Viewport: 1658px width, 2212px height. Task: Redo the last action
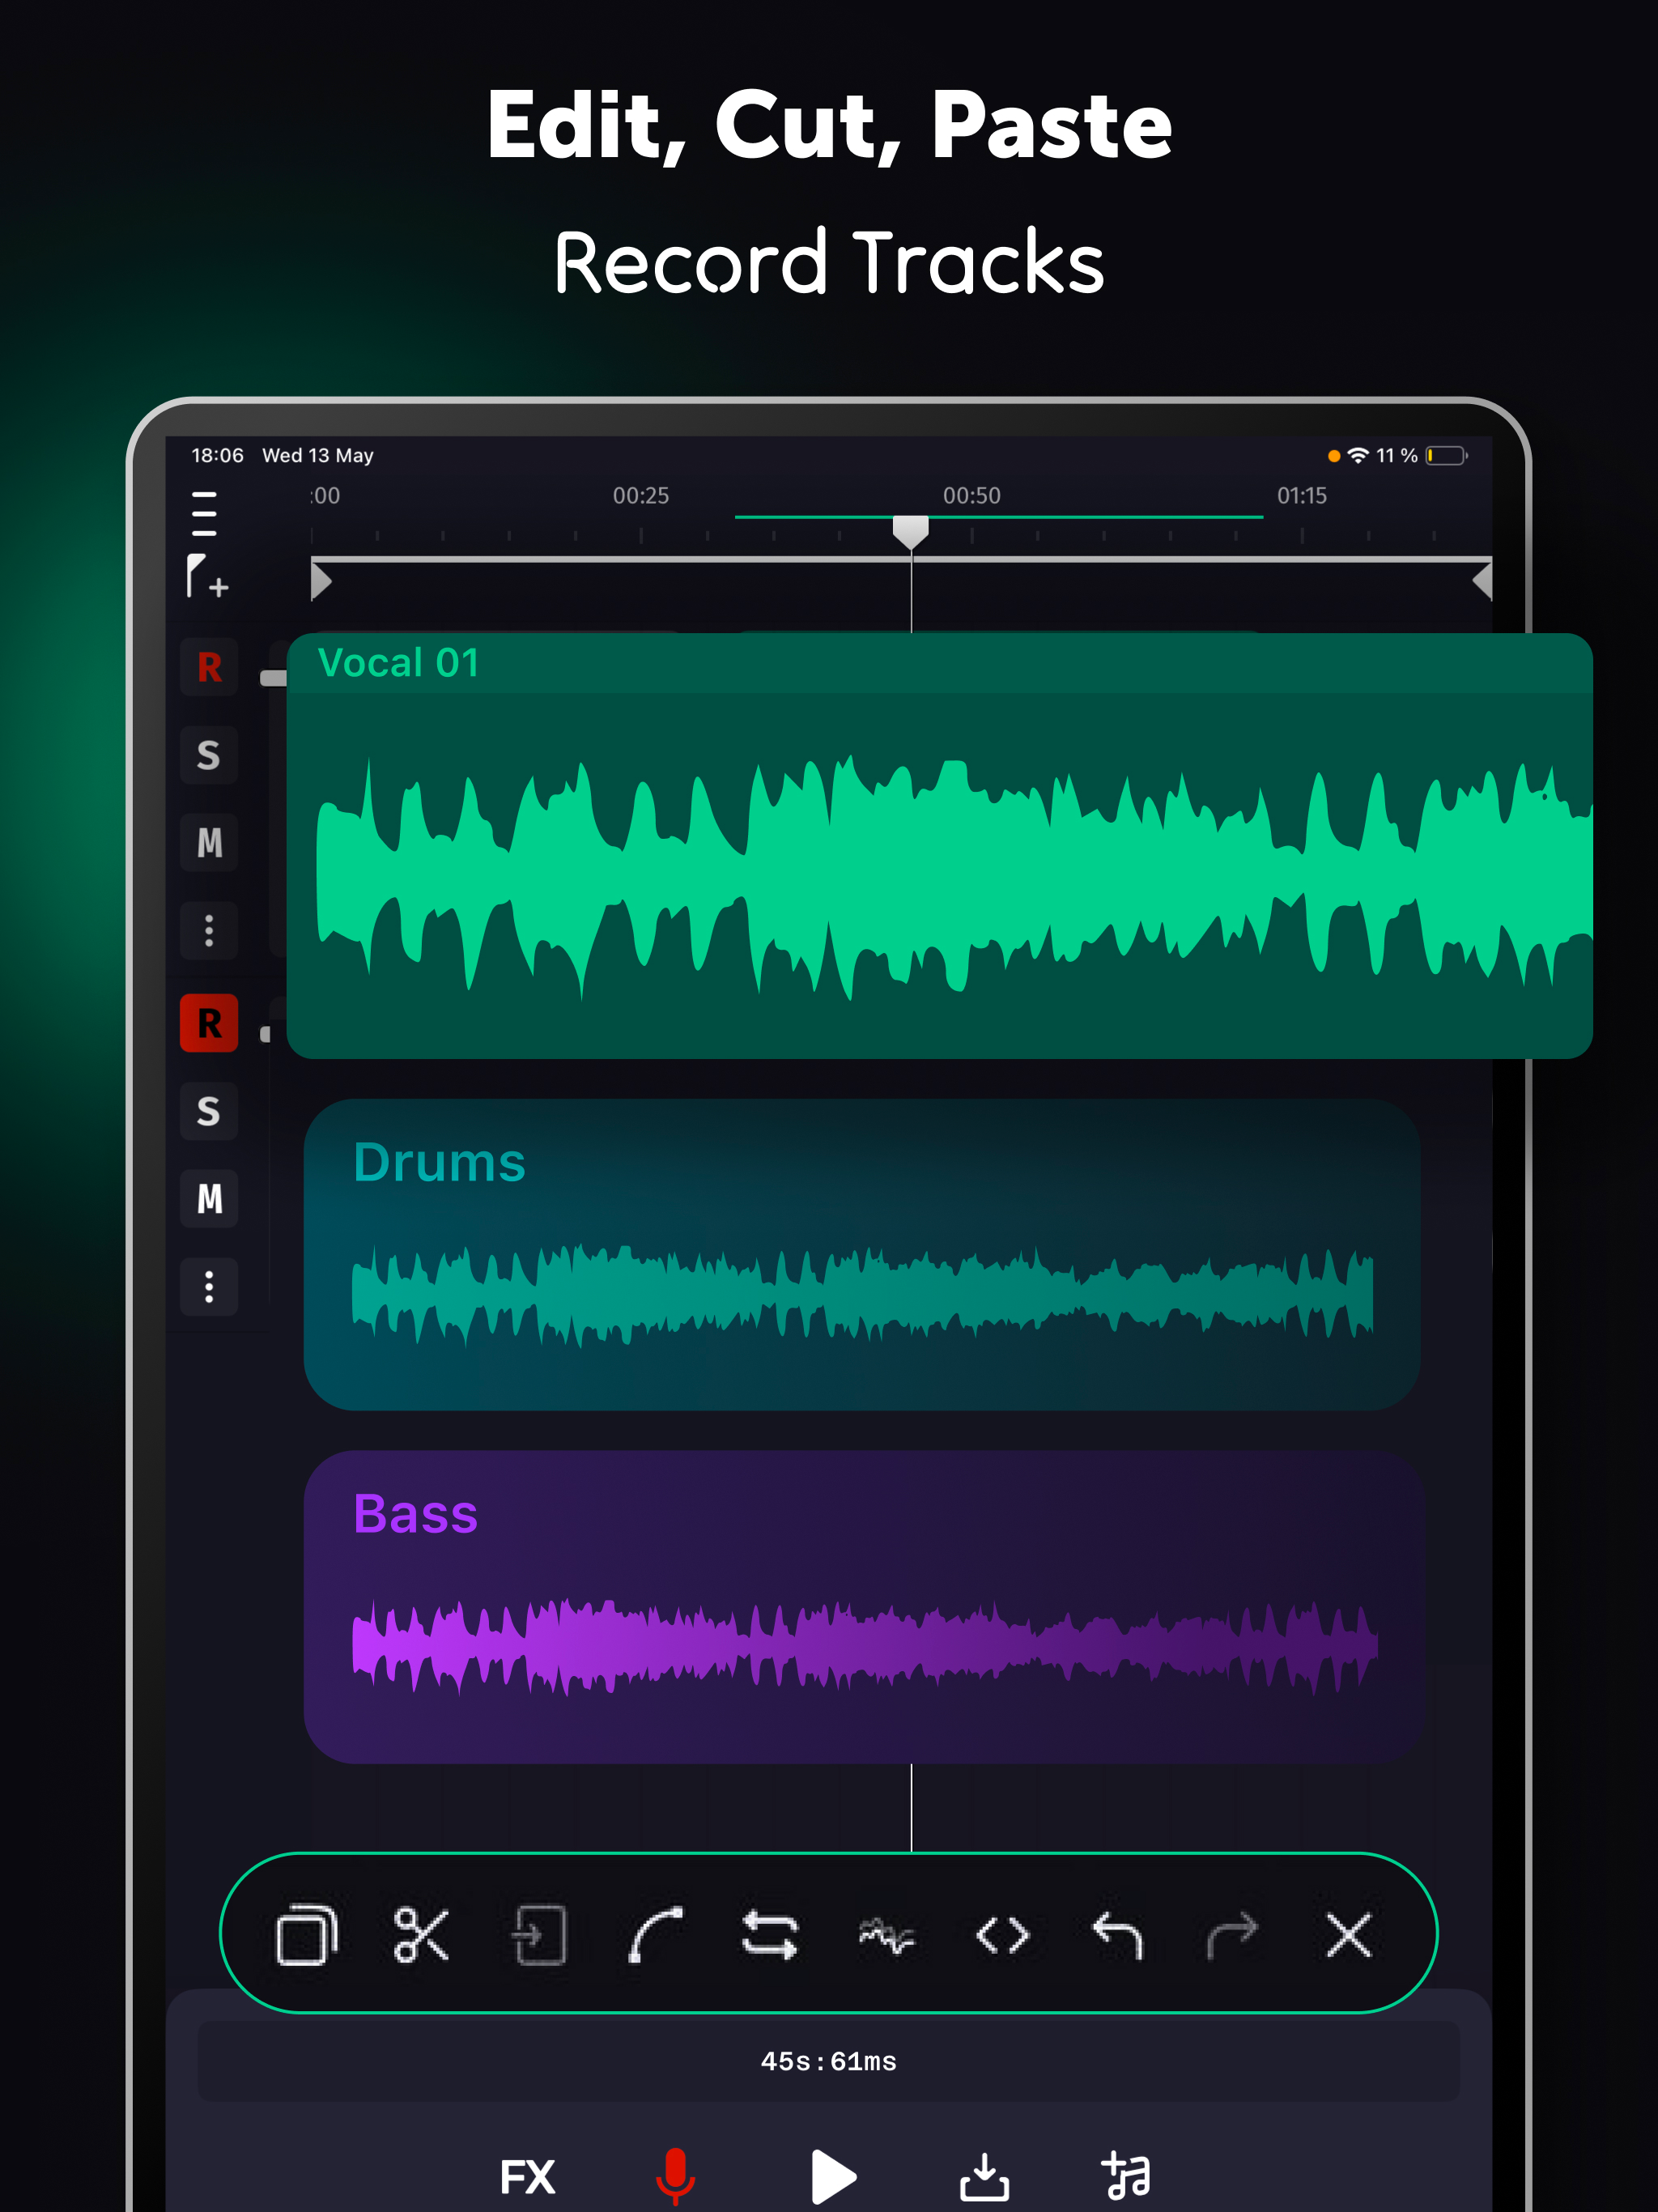(1232, 1935)
